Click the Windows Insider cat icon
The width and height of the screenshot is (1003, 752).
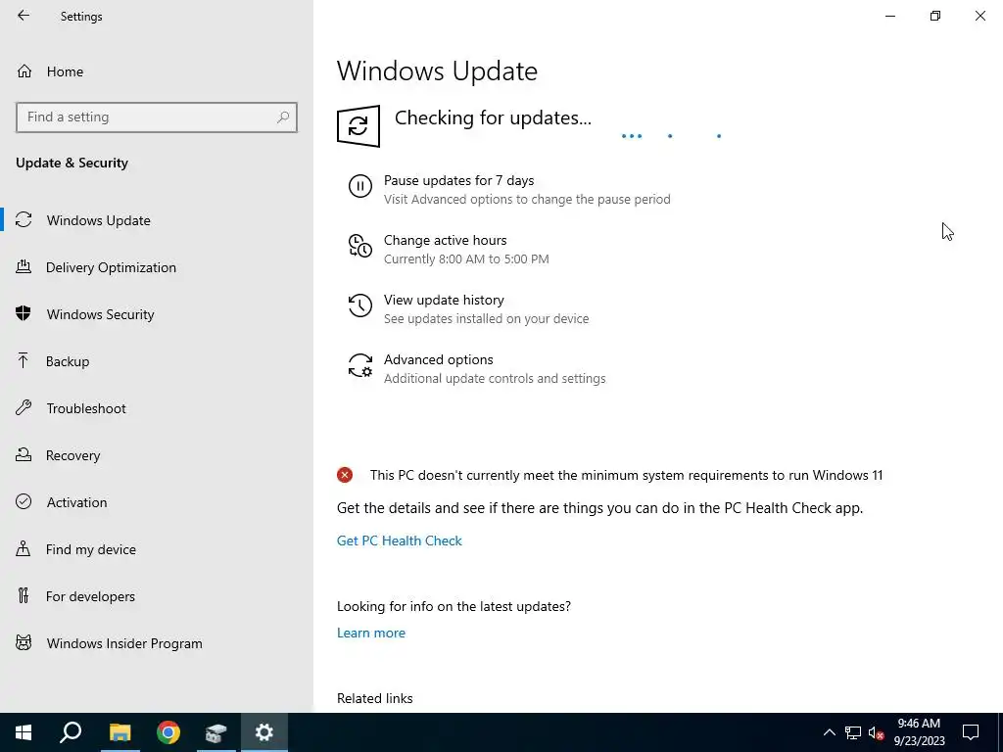(x=24, y=642)
